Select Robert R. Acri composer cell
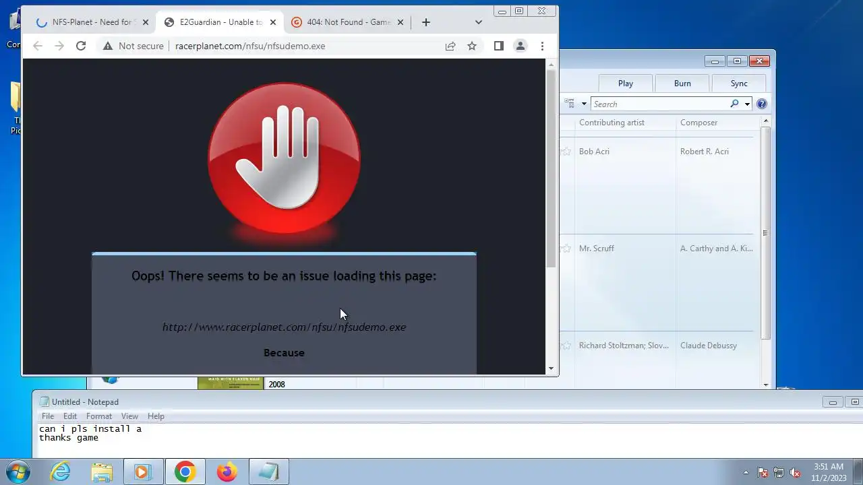Image resolution: width=863 pixels, height=485 pixels. tap(705, 152)
